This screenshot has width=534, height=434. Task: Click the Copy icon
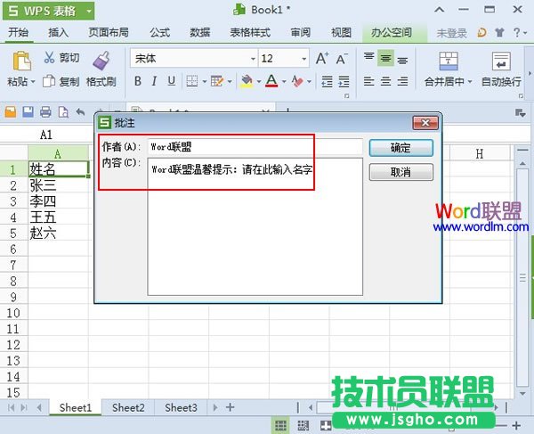tap(49, 81)
